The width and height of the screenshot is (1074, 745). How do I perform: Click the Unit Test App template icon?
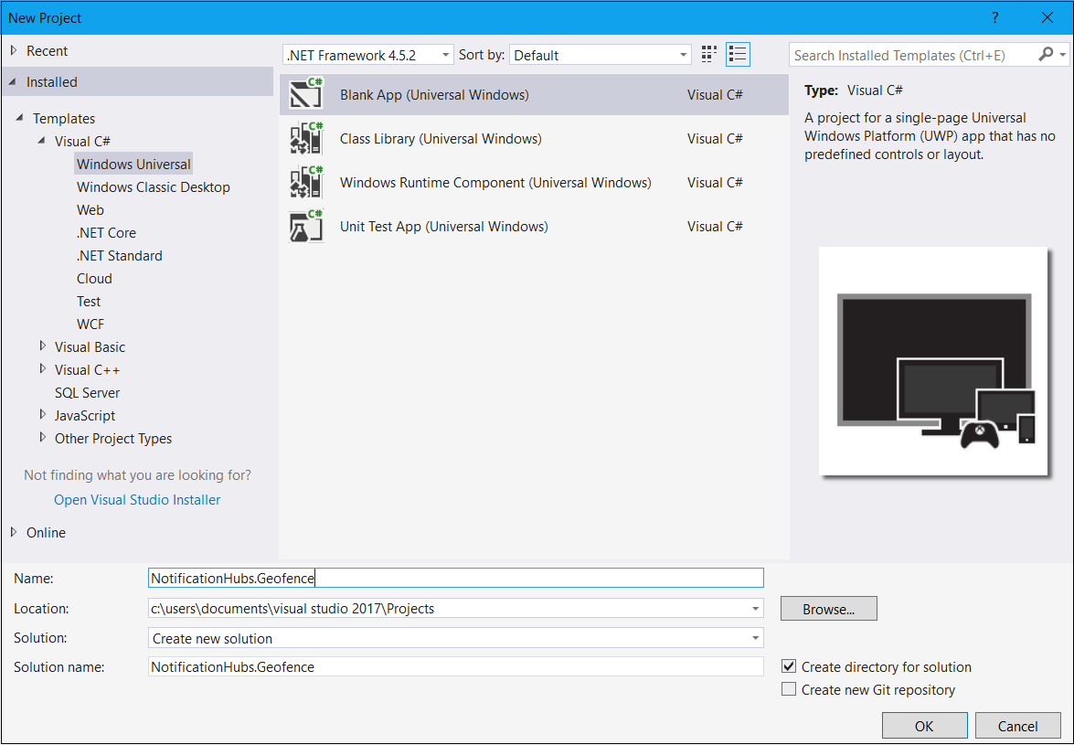point(305,226)
